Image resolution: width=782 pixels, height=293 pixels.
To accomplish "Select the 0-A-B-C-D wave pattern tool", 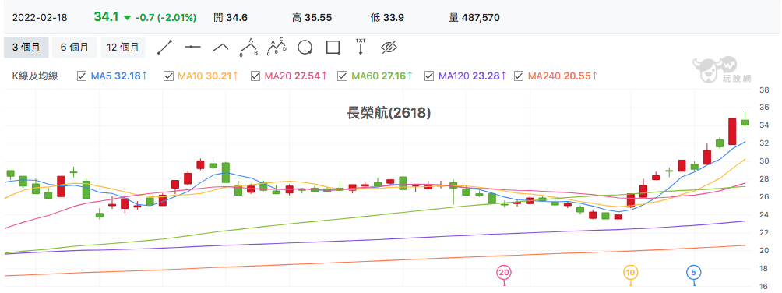I will coord(277,47).
